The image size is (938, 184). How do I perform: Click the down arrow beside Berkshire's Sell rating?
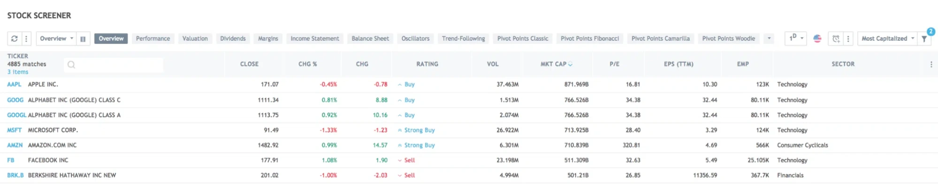pos(400,176)
